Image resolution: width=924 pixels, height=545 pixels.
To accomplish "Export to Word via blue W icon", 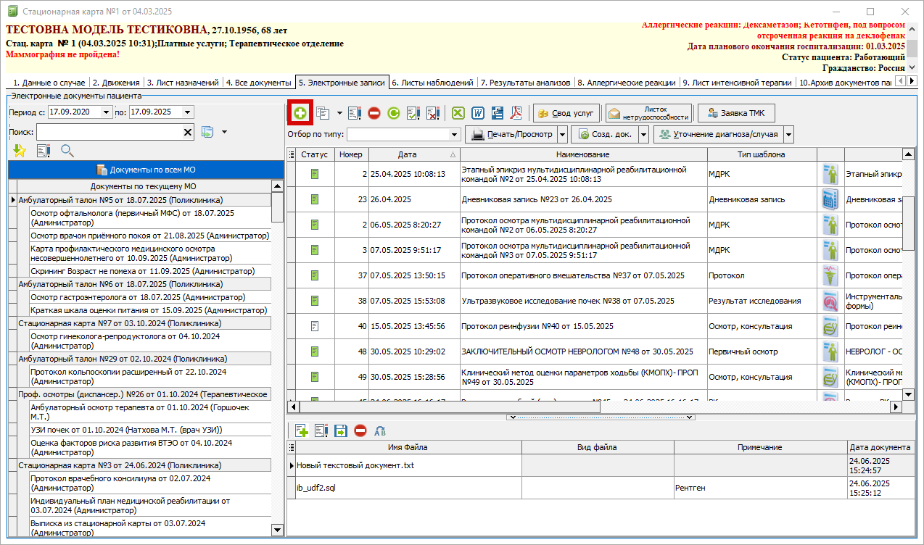I will tap(478, 113).
